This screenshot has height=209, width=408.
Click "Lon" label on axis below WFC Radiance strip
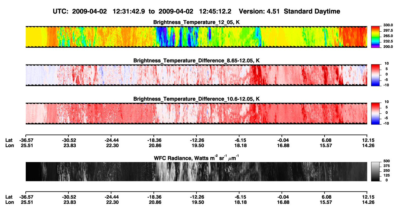pos(9,202)
